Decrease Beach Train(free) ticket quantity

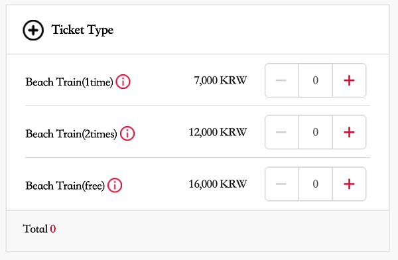[282, 184]
